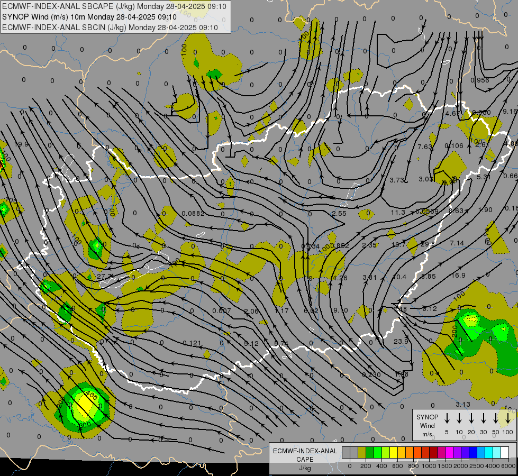This screenshot has height=476, width=518.
Task: Click the map value 6.02
Action: point(311,311)
